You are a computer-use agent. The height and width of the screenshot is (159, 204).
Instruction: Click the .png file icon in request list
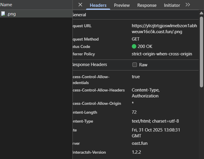(3, 14)
